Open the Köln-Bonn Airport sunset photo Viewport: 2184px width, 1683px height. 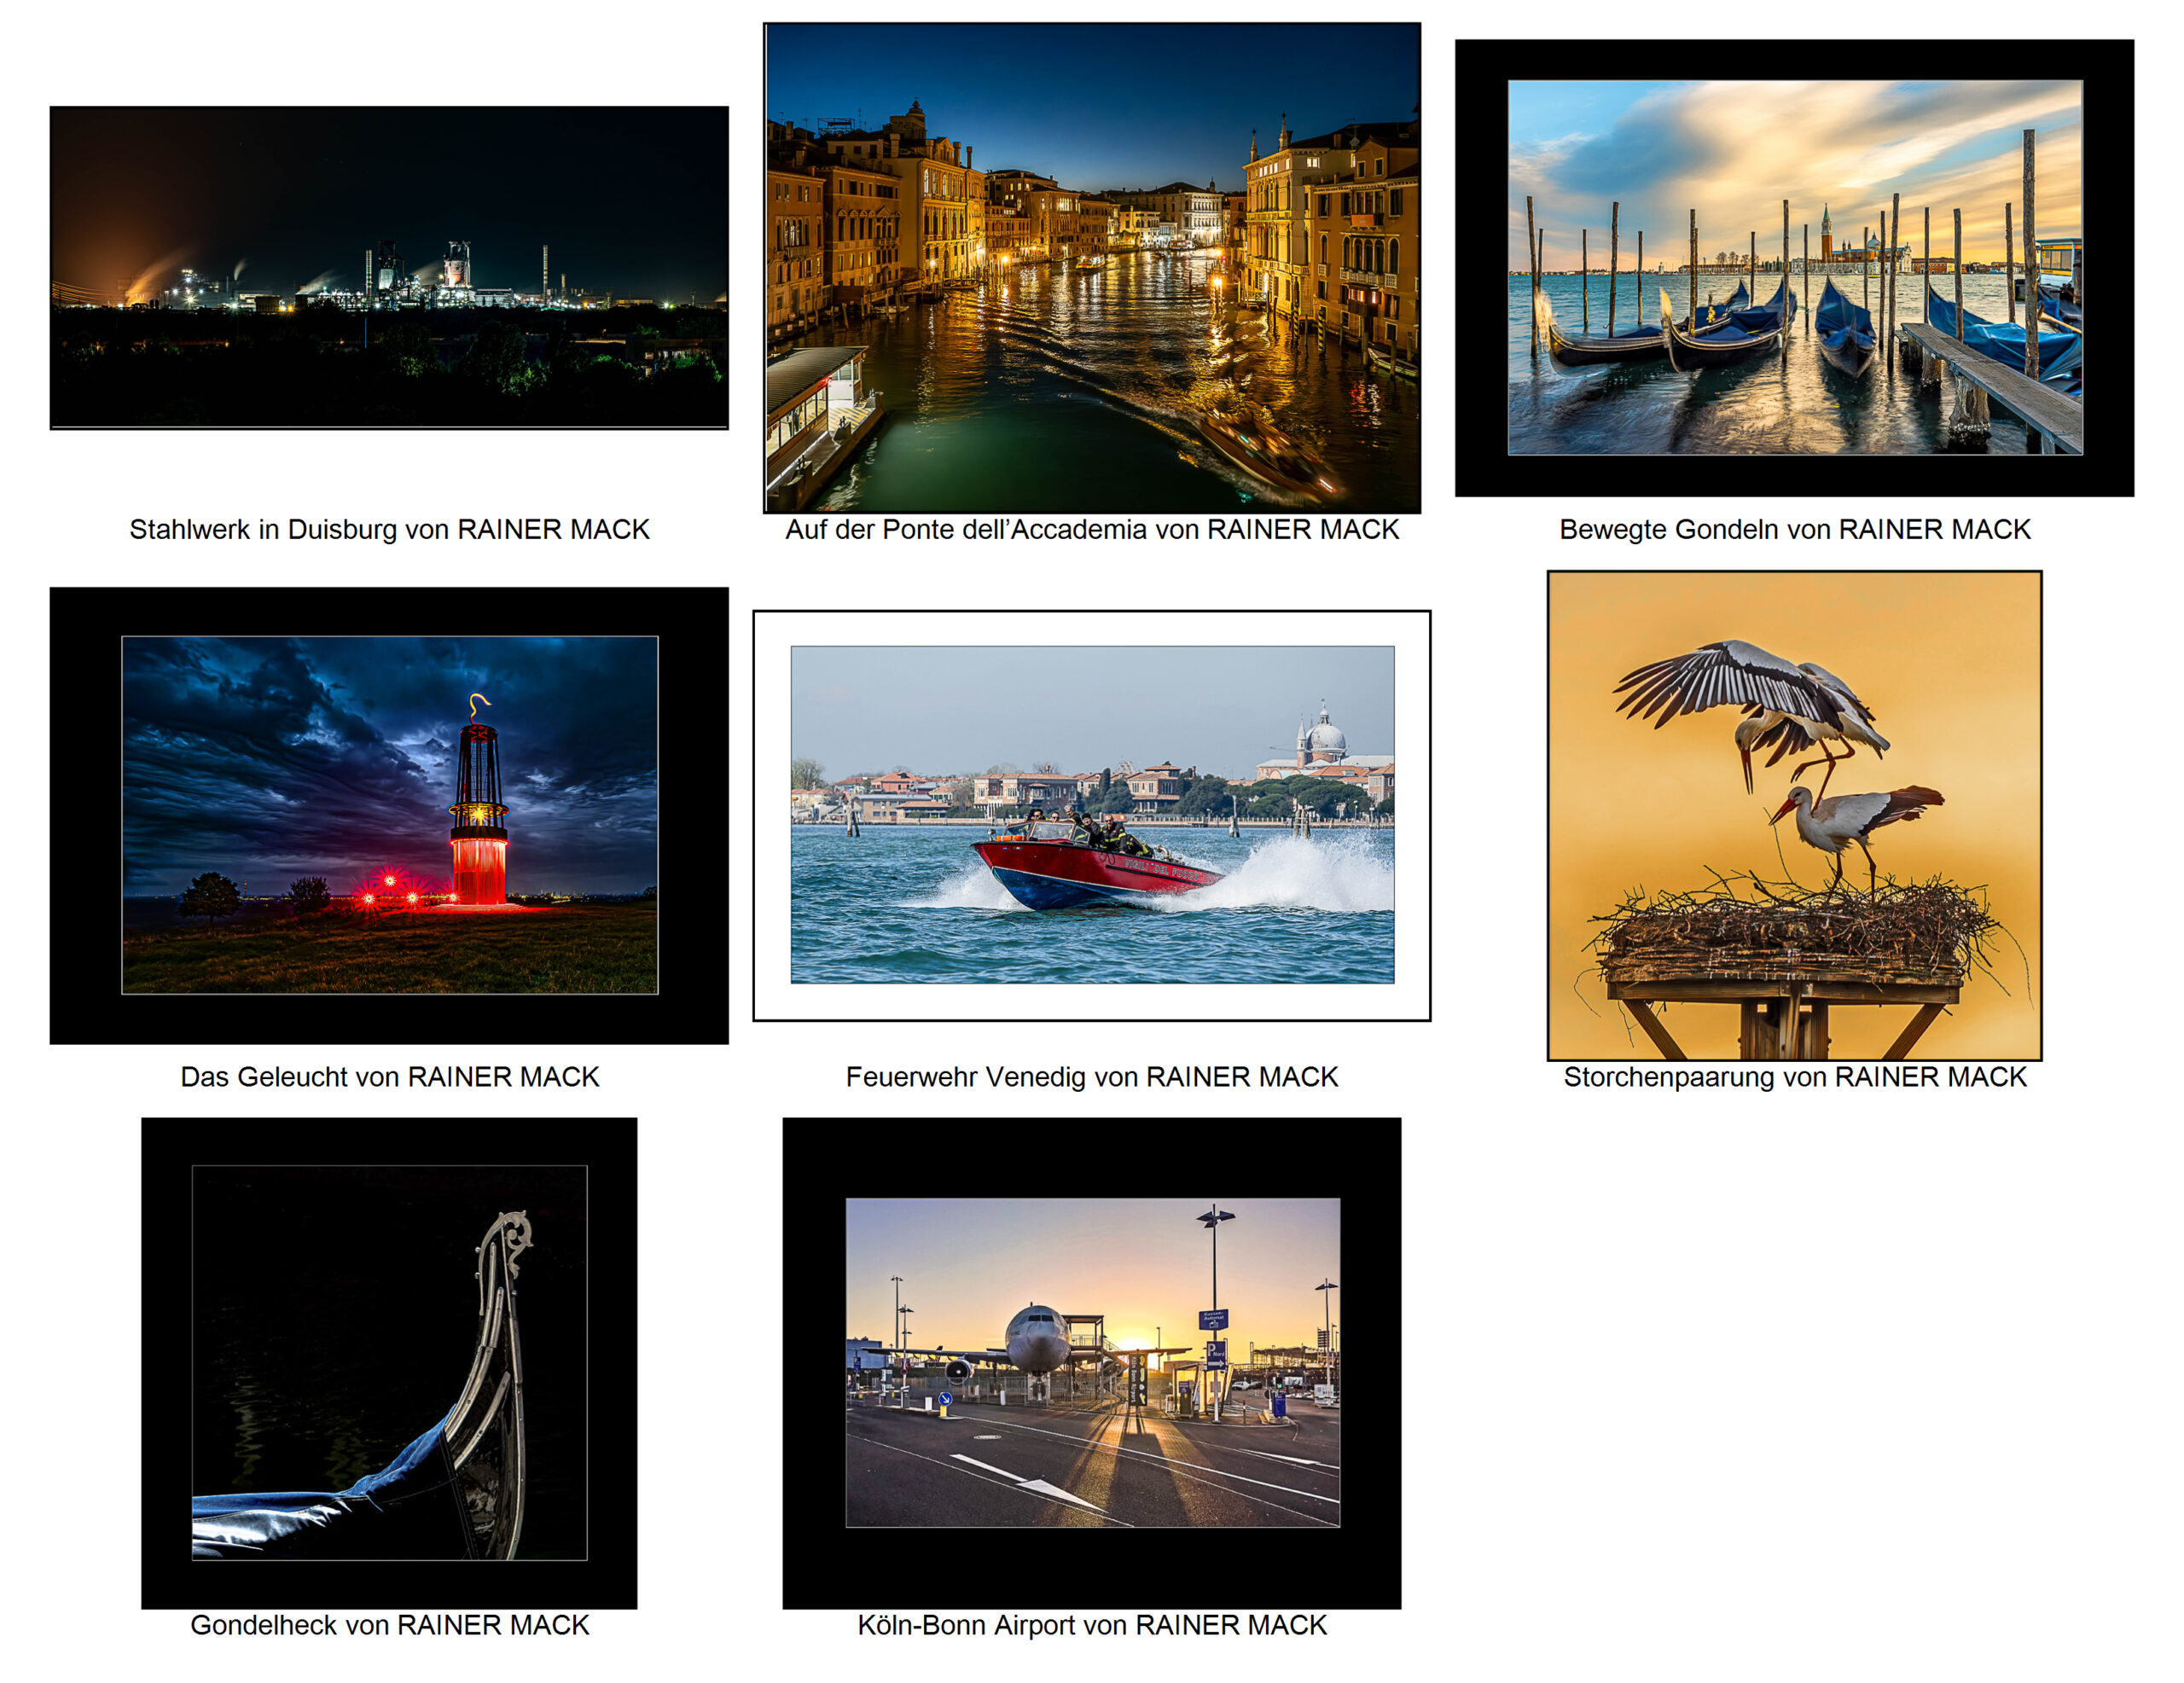(1092, 1363)
